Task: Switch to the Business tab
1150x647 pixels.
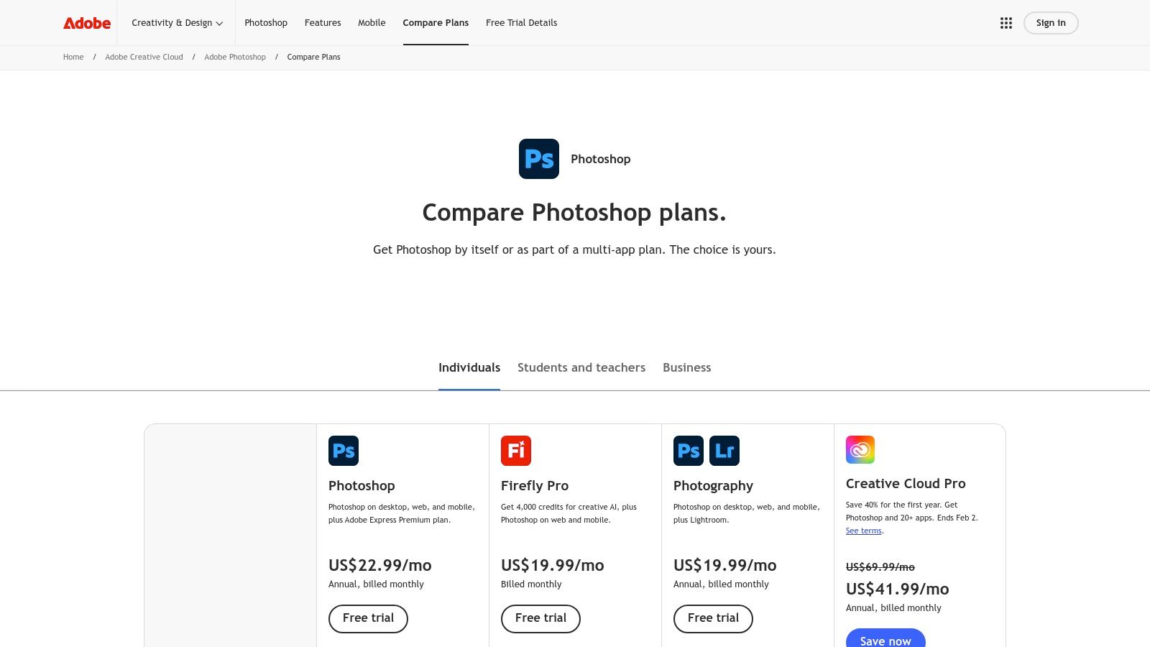Action: pyautogui.click(x=686, y=367)
